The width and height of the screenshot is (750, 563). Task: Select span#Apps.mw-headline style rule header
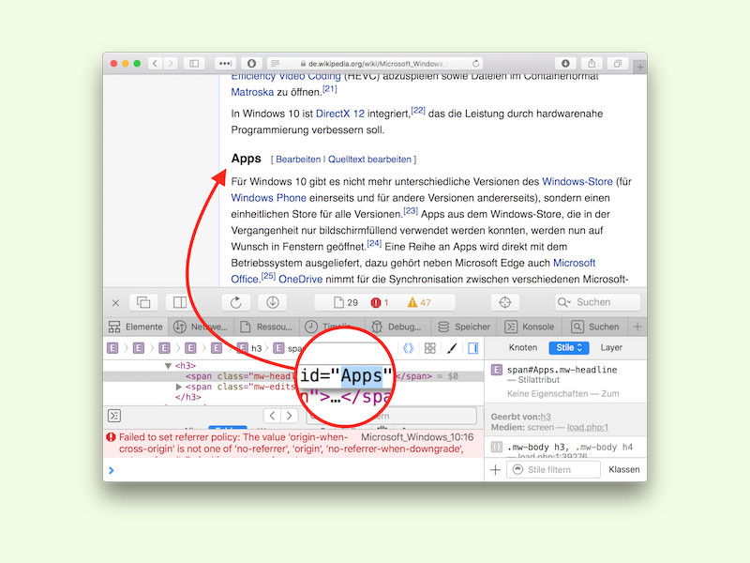[562, 370]
